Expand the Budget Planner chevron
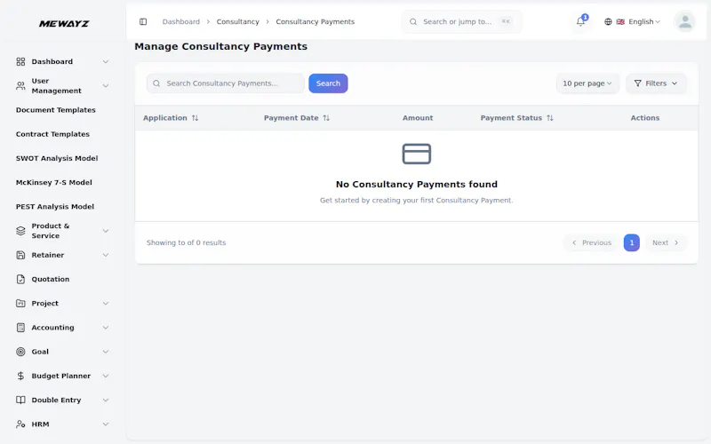The height and width of the screenshot is (444, 711). click(x=105, y=376)
